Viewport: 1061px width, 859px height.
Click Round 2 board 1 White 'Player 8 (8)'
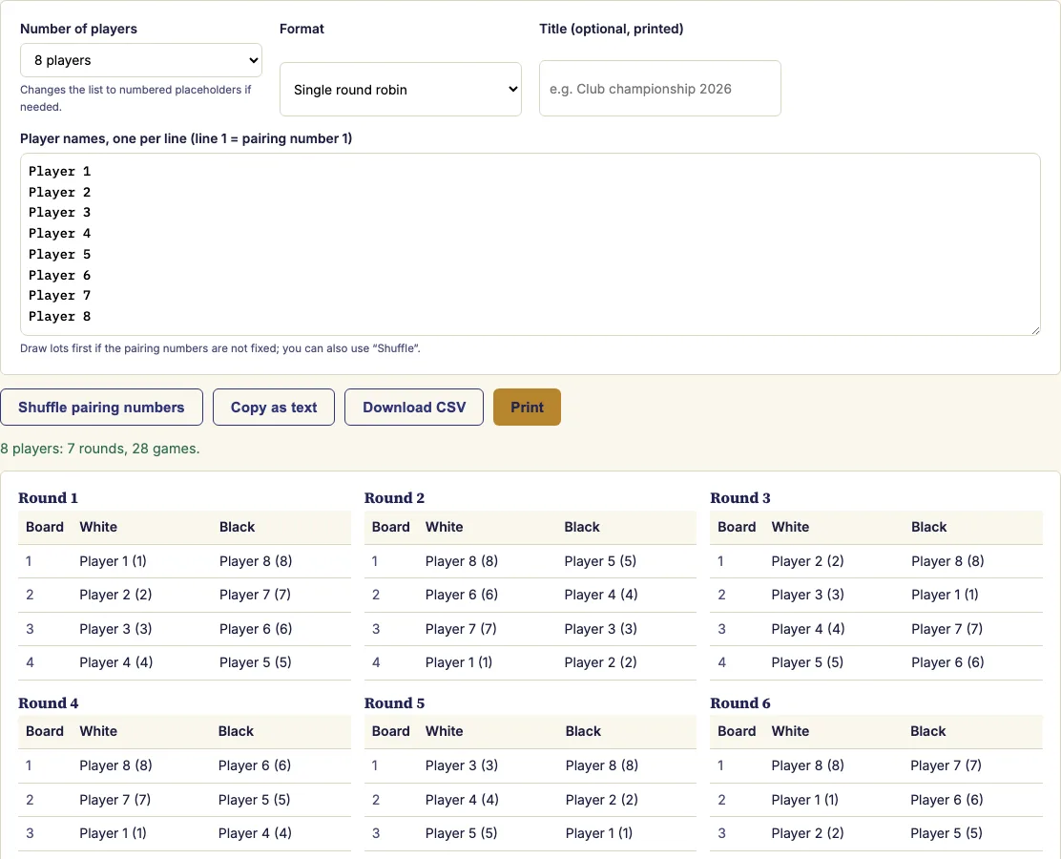pyautogui.click(x=462, y=561)
